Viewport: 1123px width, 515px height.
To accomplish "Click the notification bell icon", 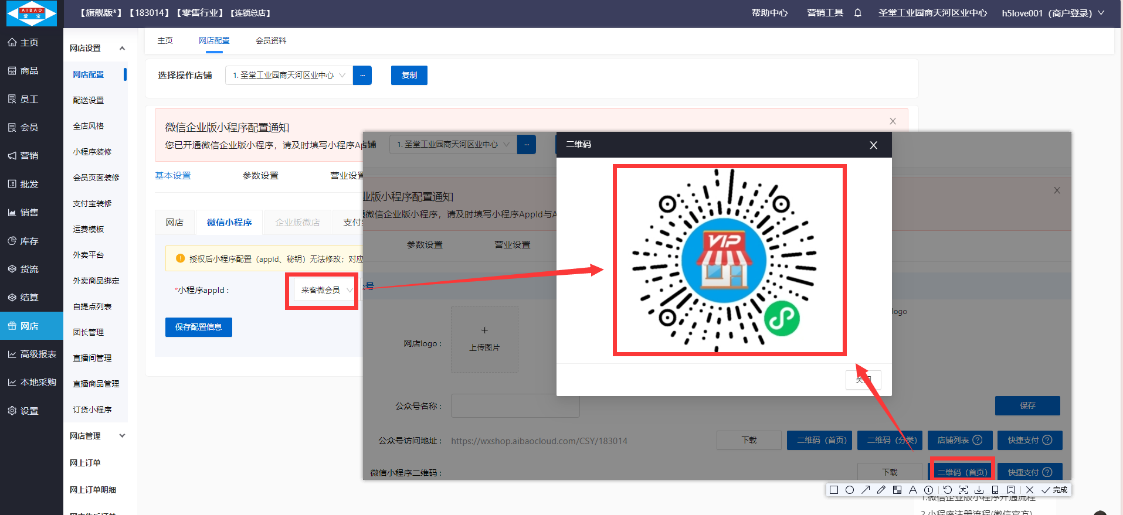I will 858,13.
